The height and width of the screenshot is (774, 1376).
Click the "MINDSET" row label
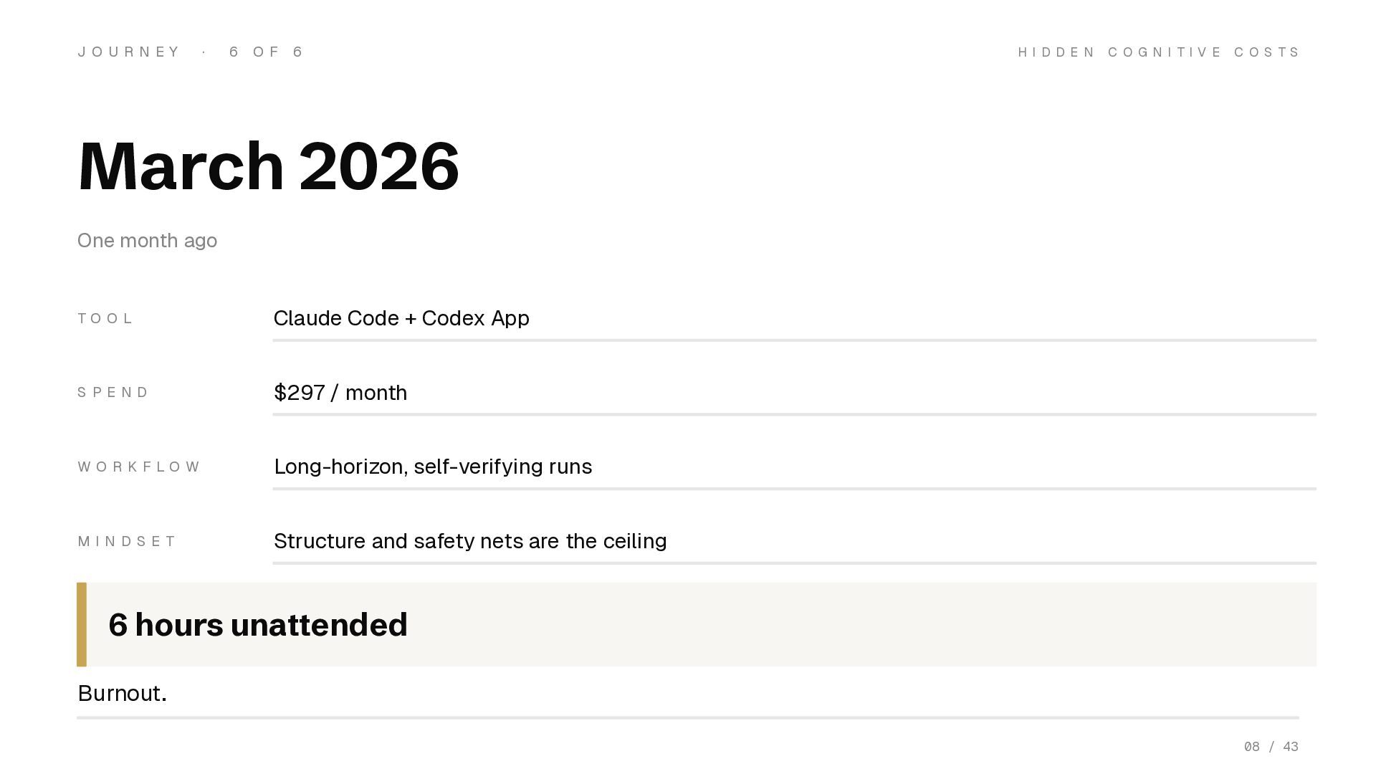pyautogui.click(x=127, y=541)
